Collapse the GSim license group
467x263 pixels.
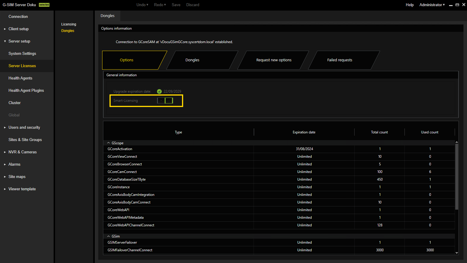109,236
